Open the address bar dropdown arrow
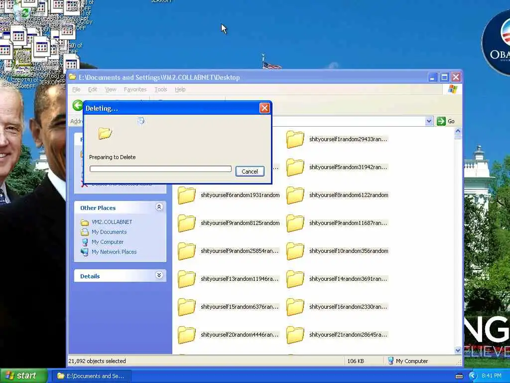The height and width of the screenshot is (383, 510). [429, 121]
